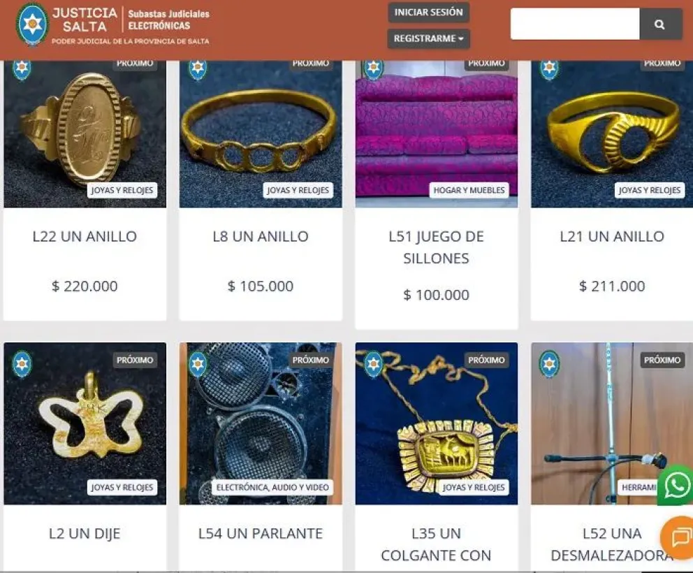The width and height of the screenshot is (693, 573).
Task: Open the WhatsApp chat icon
Action: [x=677, y=486]
